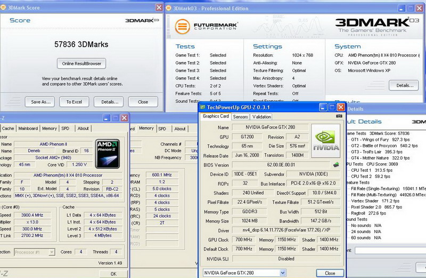Click the 600.1 MHz memory frequency value
Image resolution: width=426 pixels, height=278 pixels.
[162, 175]
